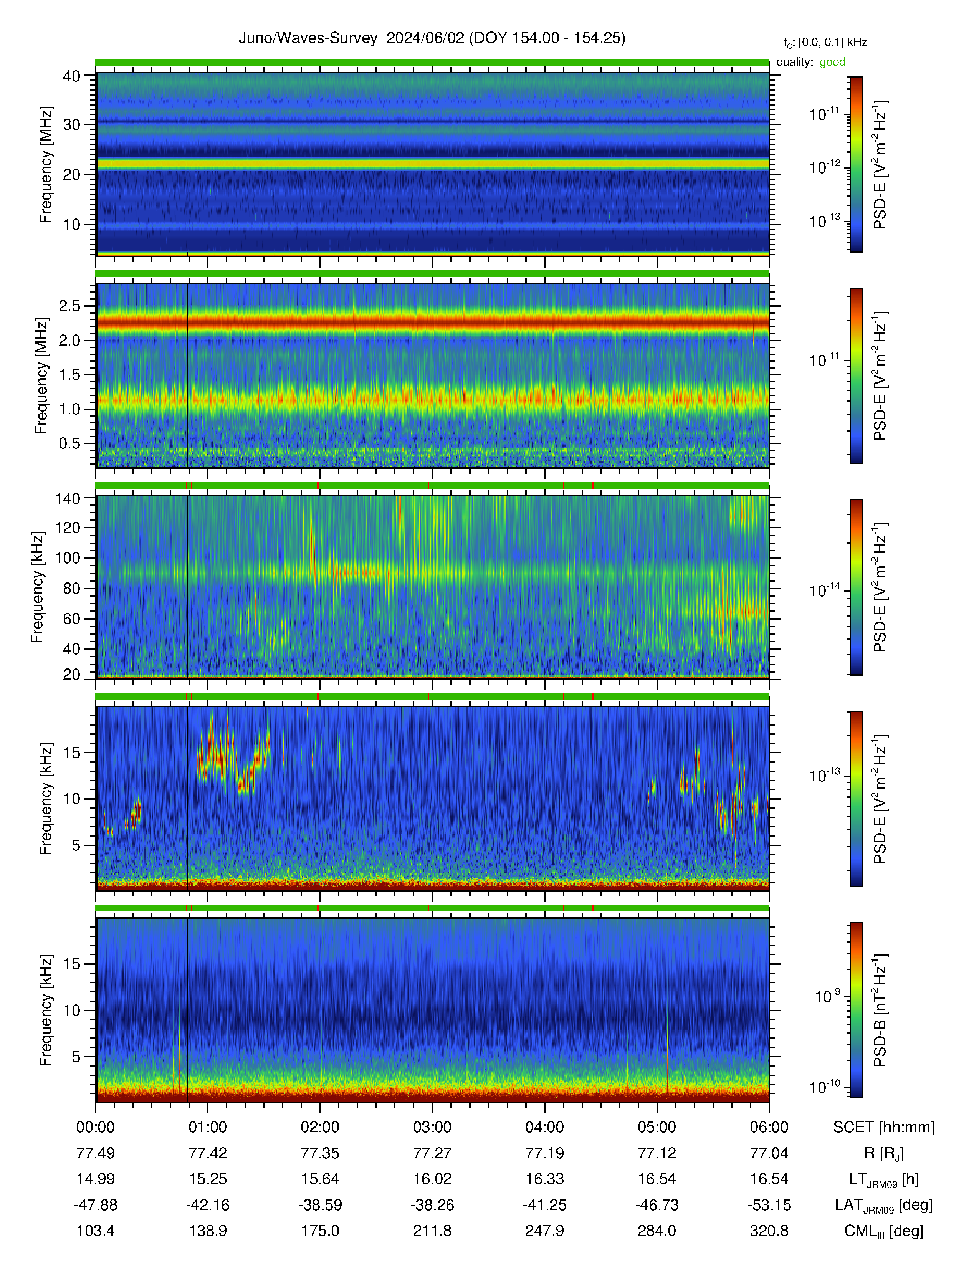
Task: Click the bright 22 MHz yellow emission band
Action: pyautogui.click(x=432, y=164)
